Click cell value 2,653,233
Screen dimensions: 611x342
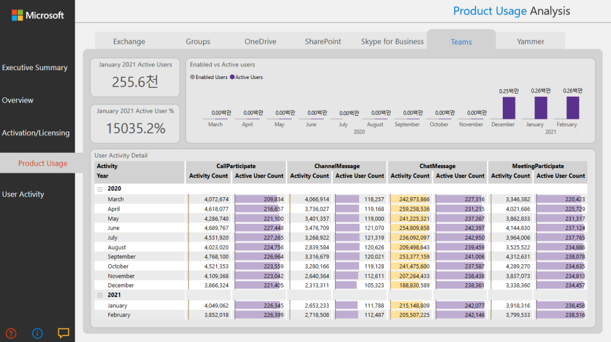[317, 306]
